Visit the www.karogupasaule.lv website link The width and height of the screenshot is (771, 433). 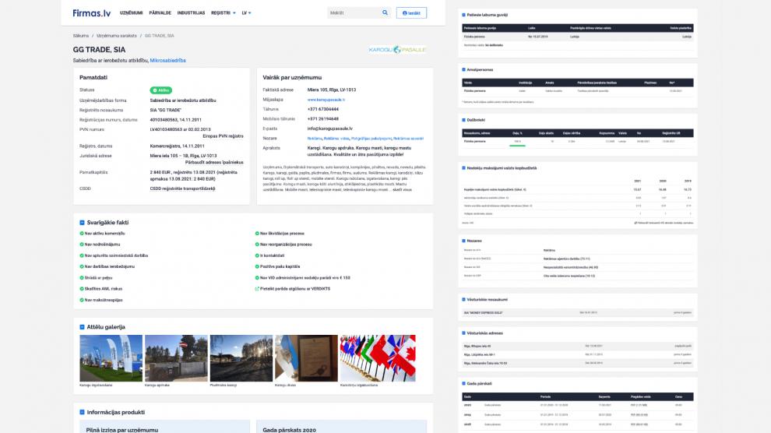click(x=326, y=100)
